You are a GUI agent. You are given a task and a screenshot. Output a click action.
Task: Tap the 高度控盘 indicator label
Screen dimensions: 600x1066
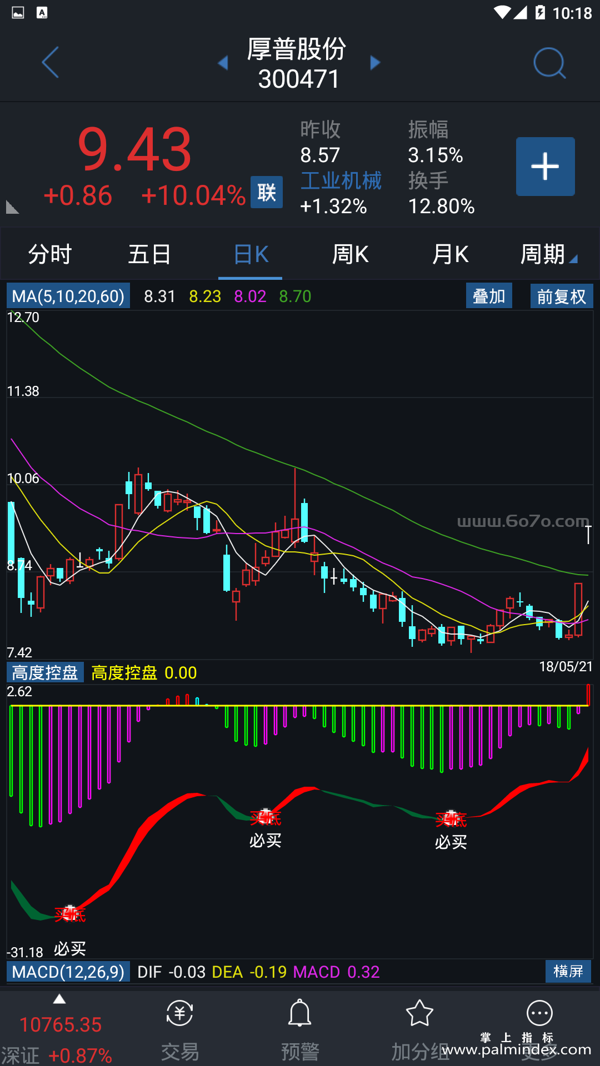coord(45,672)
